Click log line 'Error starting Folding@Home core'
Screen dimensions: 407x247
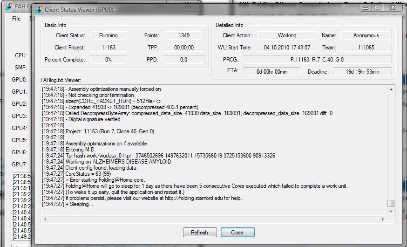coord(94,180)
